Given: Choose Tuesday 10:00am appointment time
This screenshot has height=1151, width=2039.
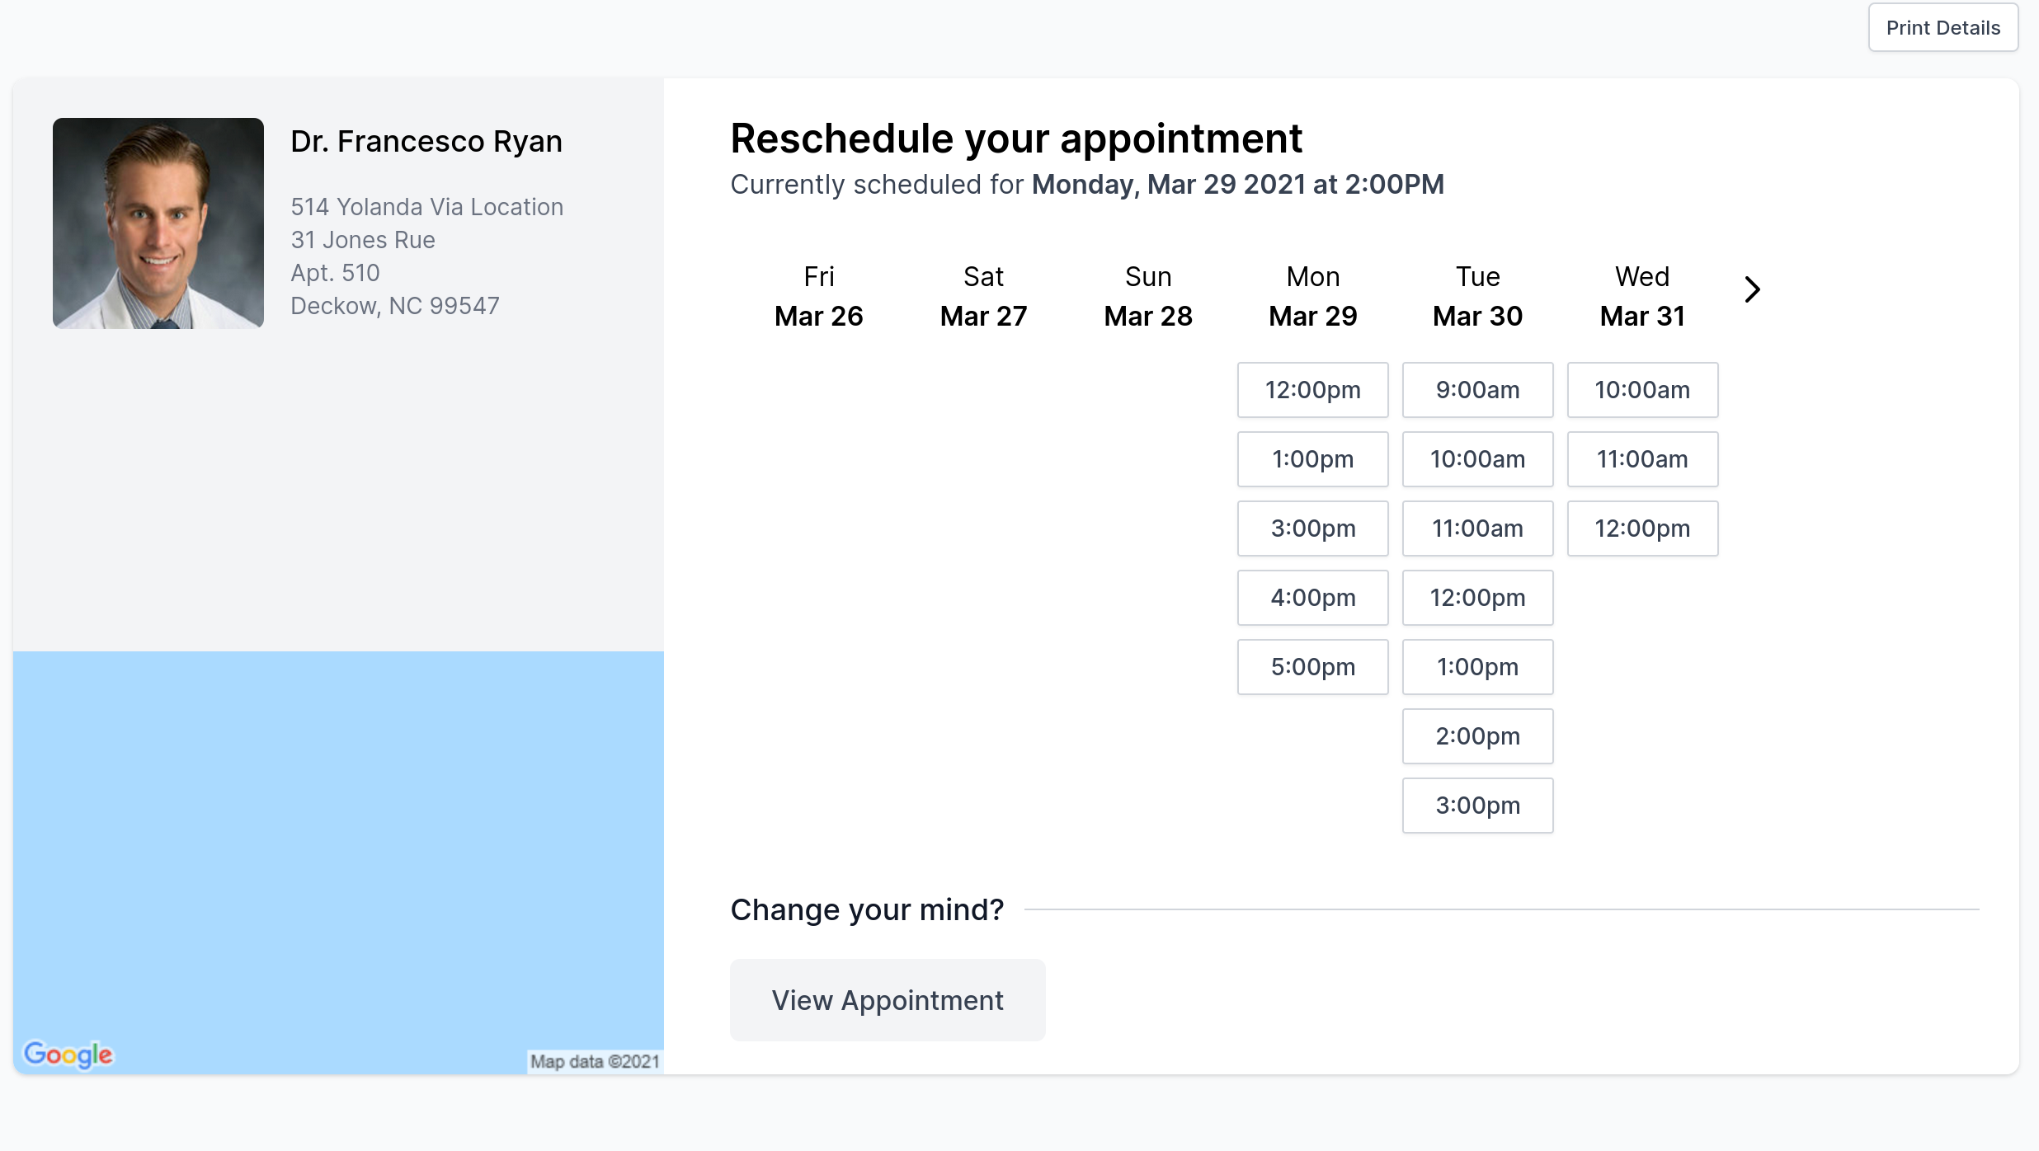Looking at the screenshot, I should click(1478, 459).
